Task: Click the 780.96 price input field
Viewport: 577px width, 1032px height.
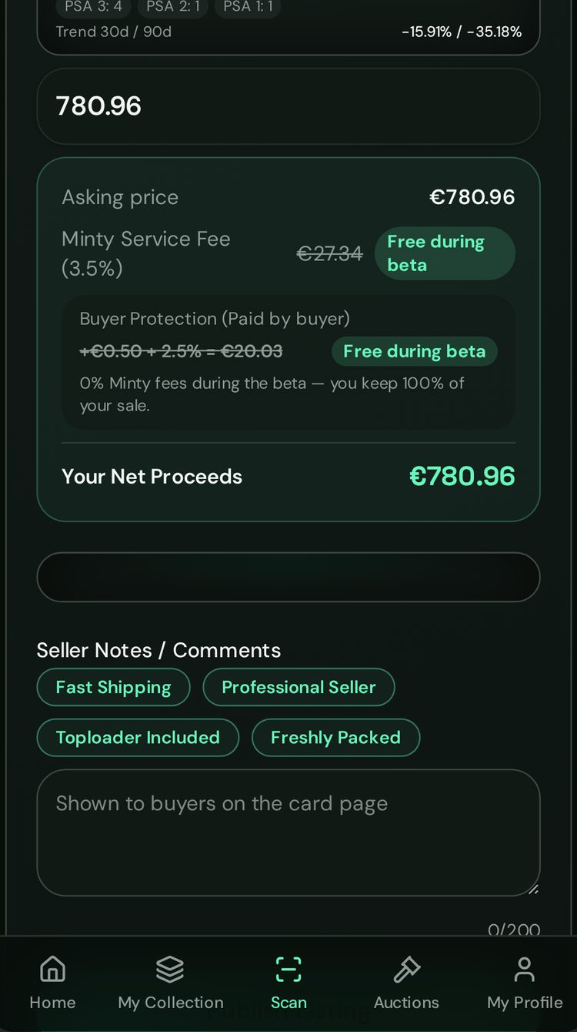Action: [x=288, y=106]
